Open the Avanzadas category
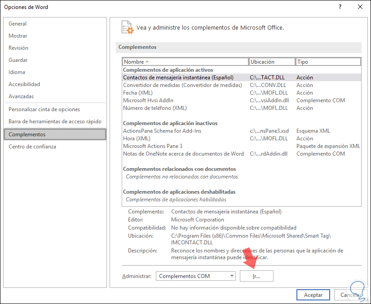 [55, 96]
